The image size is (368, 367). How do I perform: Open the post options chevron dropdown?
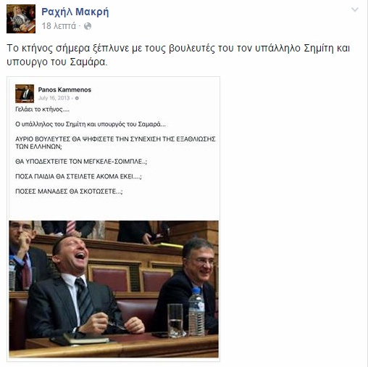click(x=354, y=10)
